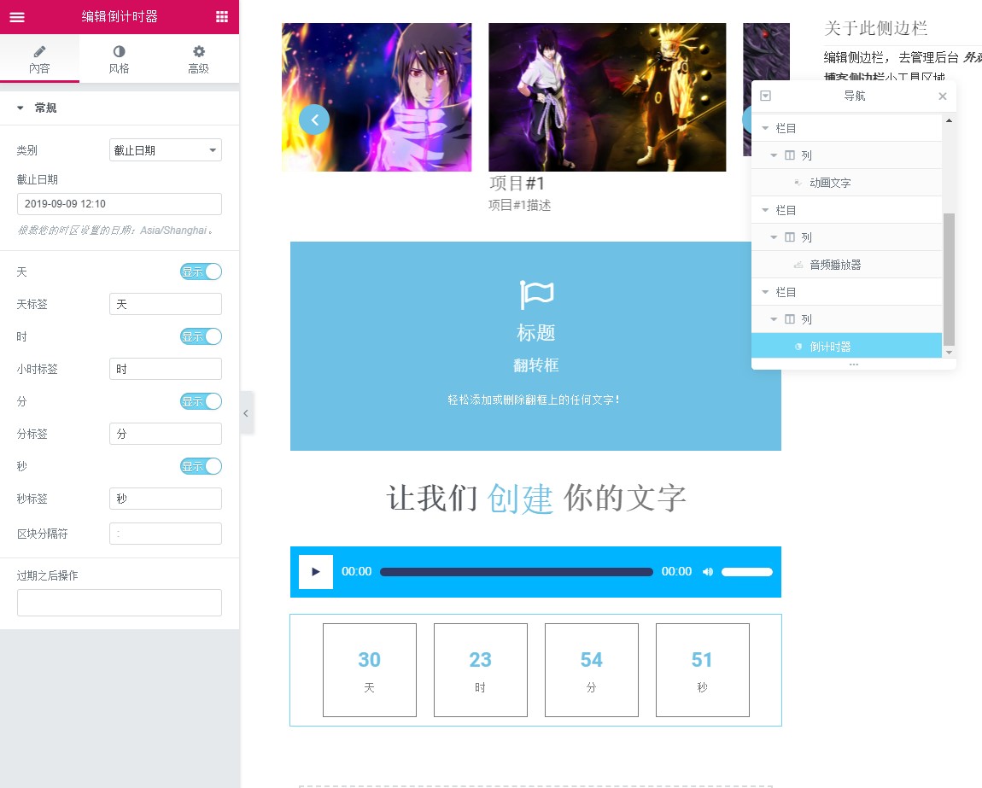Click the 关于此侧边栏 sidebar heading
The image size is (982, 788).
(x=875, y=28)
